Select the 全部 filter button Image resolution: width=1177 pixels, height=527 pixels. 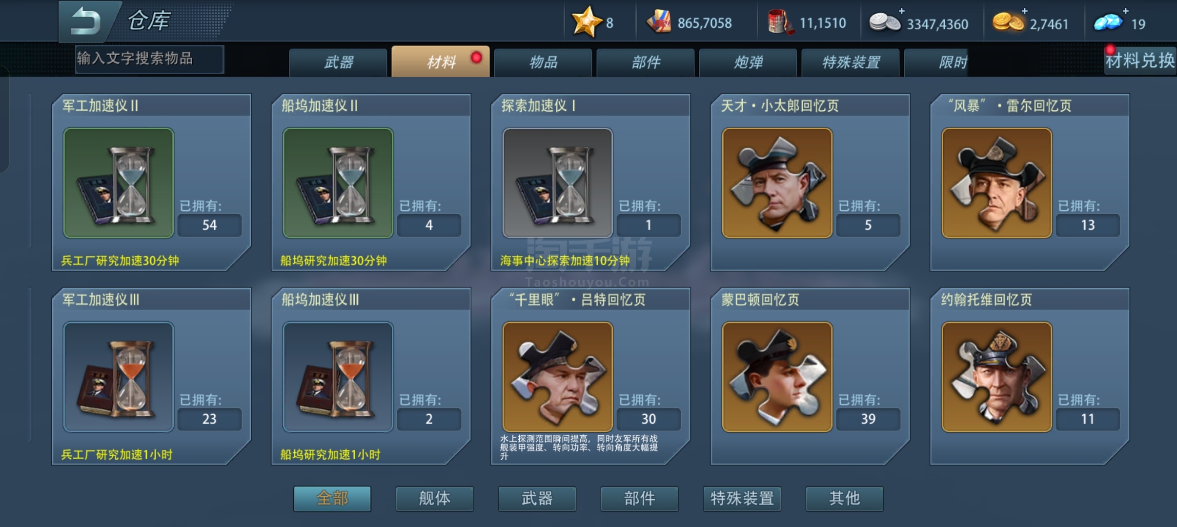pos(332,498)
